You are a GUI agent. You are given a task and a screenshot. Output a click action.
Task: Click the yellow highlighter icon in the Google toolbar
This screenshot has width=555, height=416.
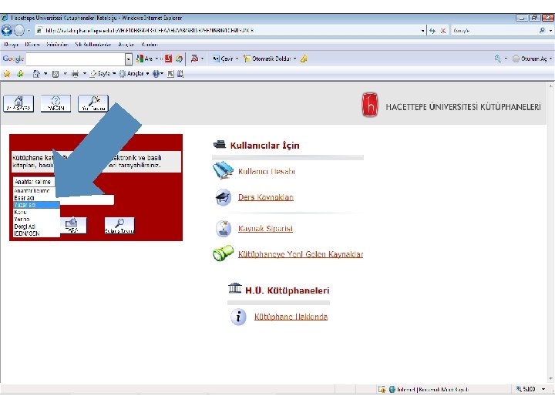(304, 59)
